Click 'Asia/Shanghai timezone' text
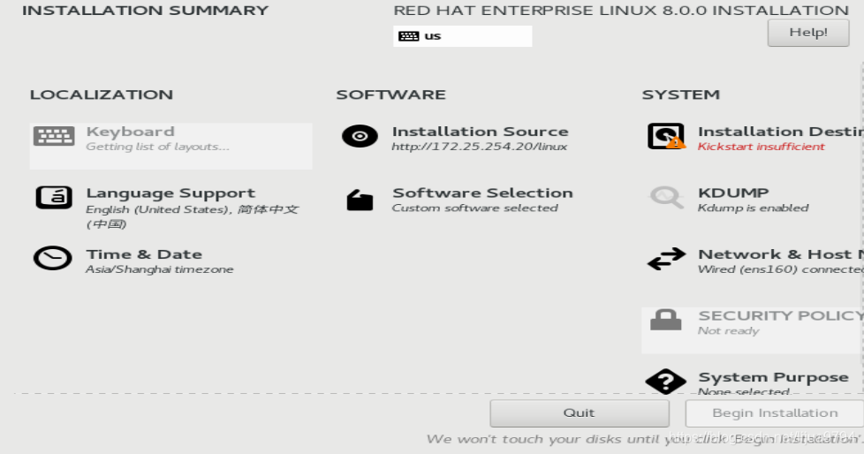 160,269
